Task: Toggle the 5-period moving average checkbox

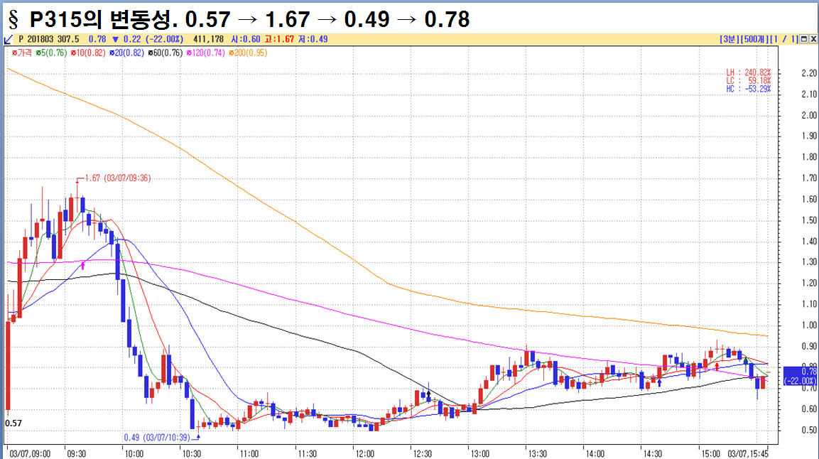Action: [38, 53]
